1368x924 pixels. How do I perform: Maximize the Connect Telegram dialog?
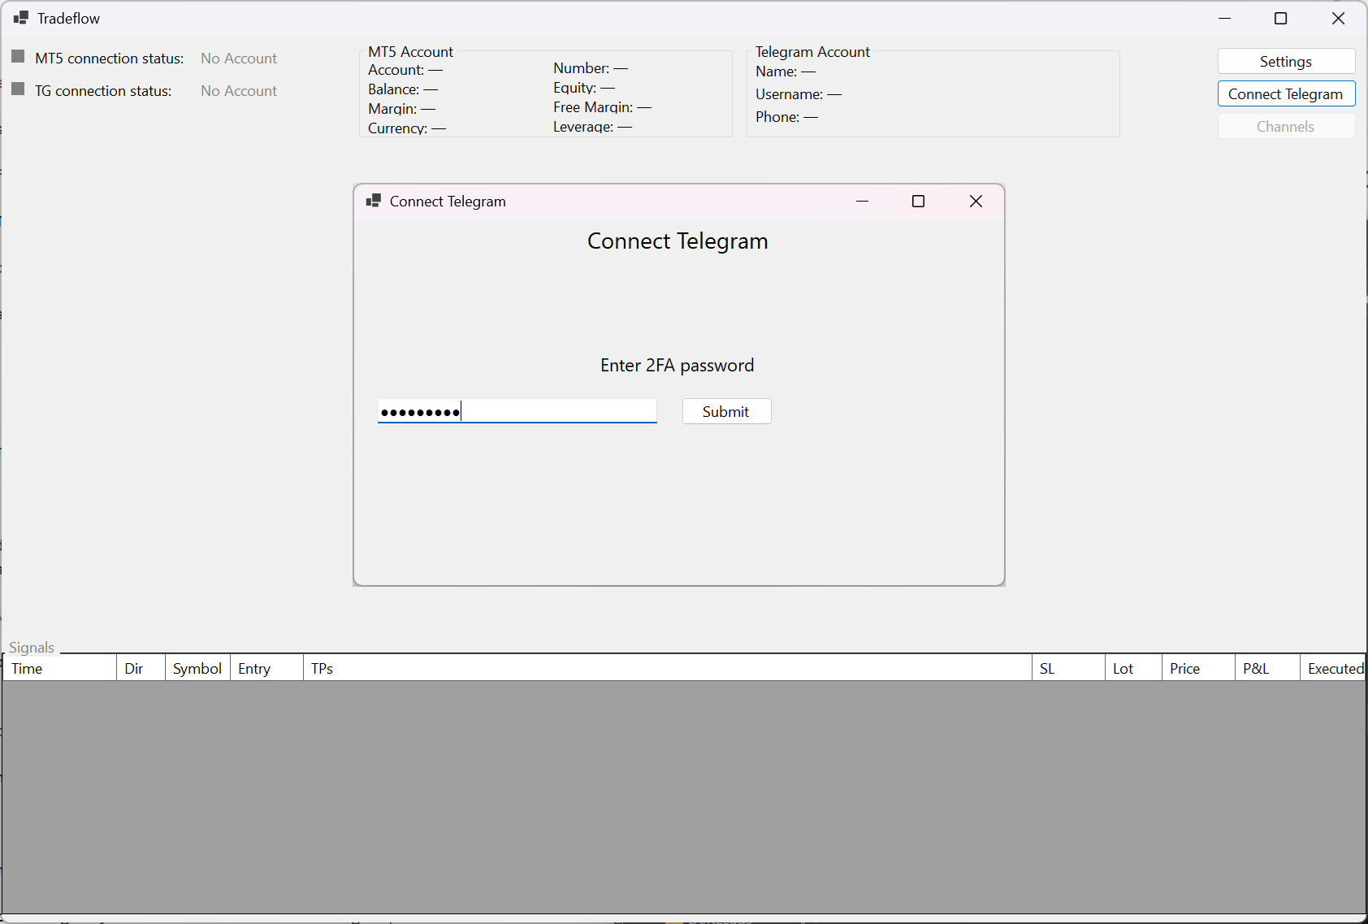click(918, 202)
